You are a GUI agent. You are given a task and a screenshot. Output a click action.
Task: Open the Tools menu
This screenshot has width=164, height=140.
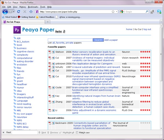pos(43,7)
